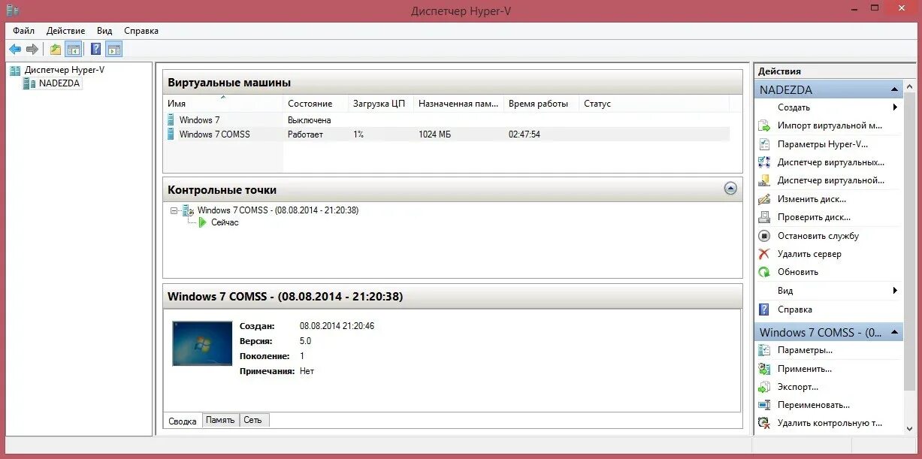Image resolution: width=922 pixels, height=459 pixels.
Task: Click Остановить службу action
Action: [818, 236]
